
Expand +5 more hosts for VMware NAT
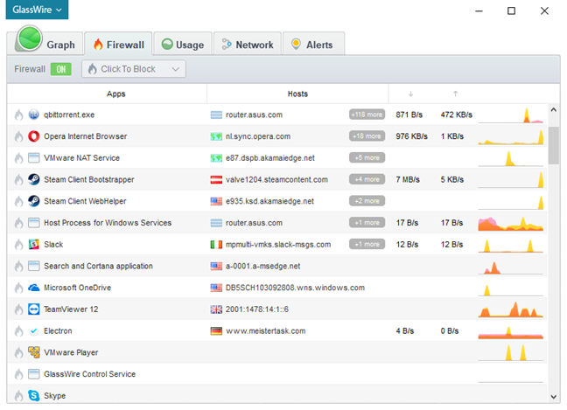(367, 158)
